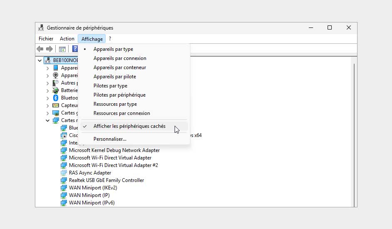392x229 pixels.
Task: Collapse the BEB100 computer root node
Action: click(40, 60)
